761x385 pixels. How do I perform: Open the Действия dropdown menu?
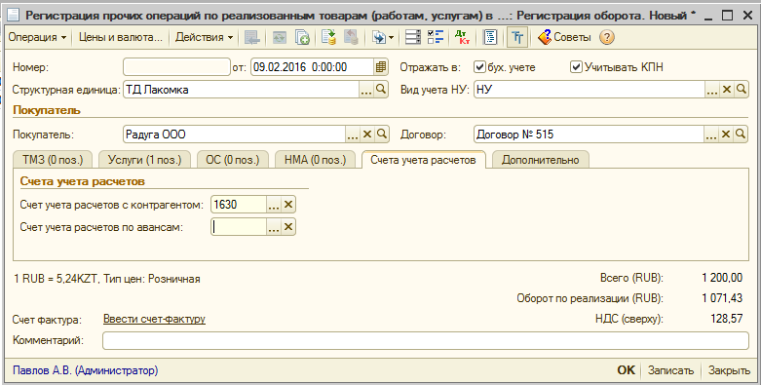pos(204,37)
